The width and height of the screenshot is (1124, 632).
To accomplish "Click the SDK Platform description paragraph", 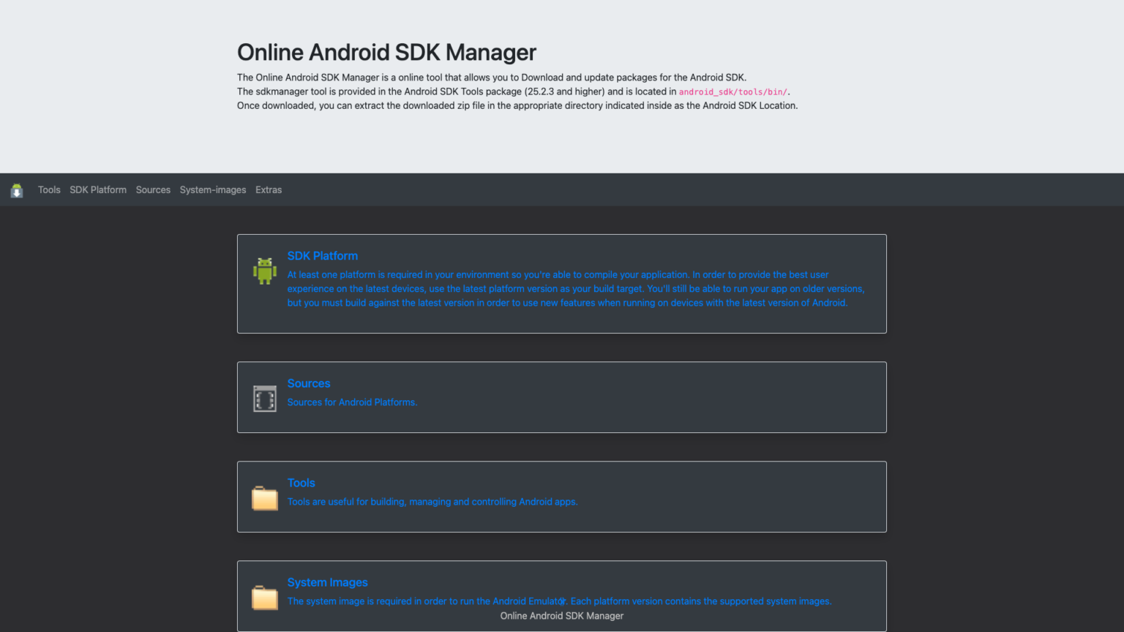I will (x=576, y=289).
